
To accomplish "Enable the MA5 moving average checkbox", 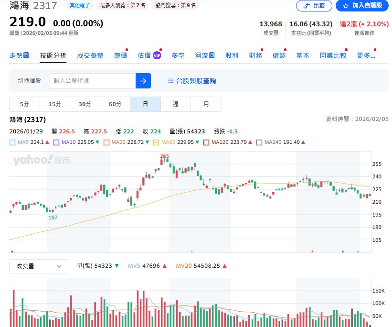I will 11,142.
